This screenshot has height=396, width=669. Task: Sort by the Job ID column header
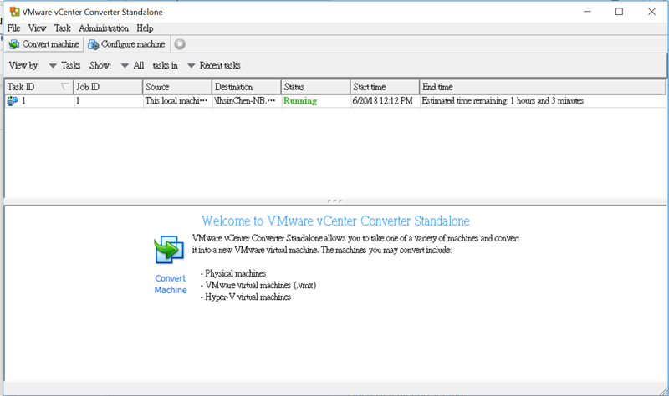pyautogui.click(x=108, y=87)
